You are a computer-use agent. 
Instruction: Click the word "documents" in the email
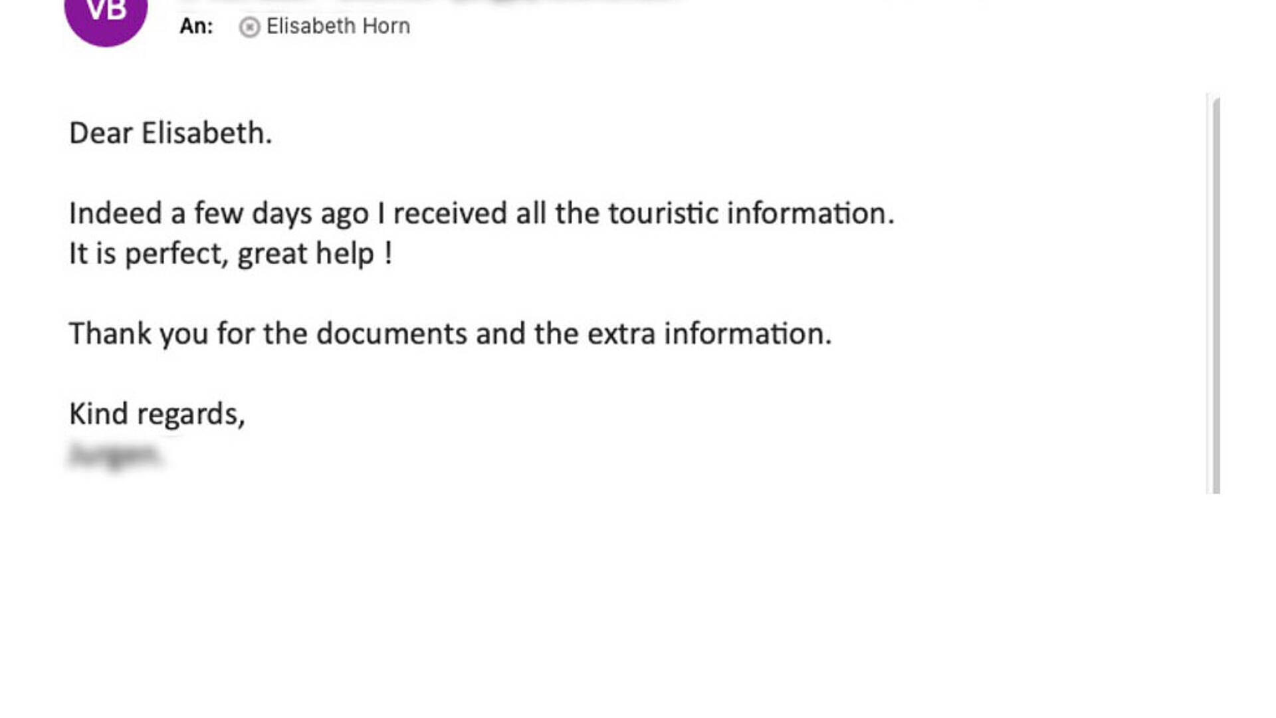point(391,334)
